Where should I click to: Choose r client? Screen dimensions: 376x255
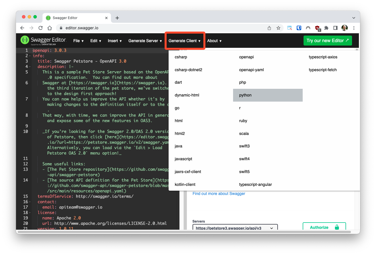[268, 108]
